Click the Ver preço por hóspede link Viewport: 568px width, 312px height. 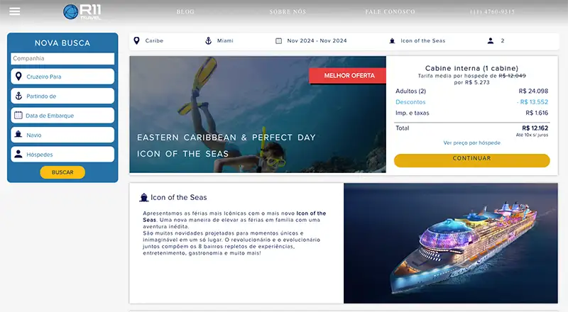coord(471,143)
